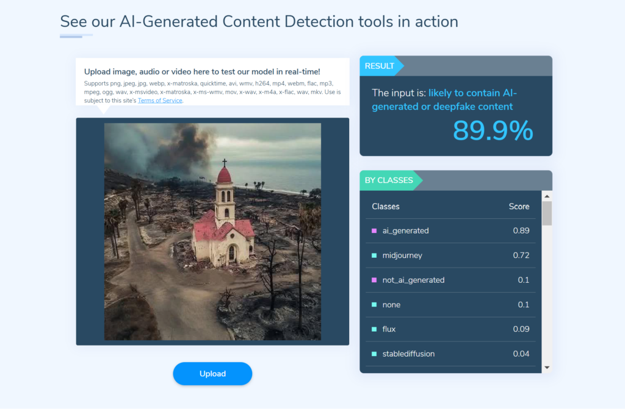Click the cyan swatch beside stablediffusion
The image size is (625, 409).
374,354
